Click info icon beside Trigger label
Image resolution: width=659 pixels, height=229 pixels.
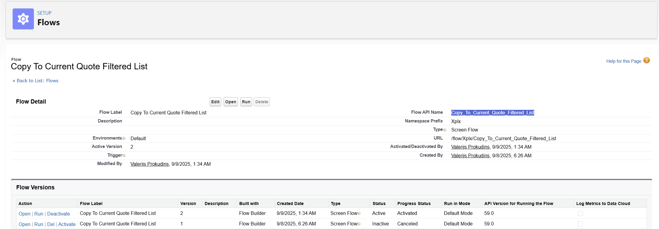coord(124,155)
